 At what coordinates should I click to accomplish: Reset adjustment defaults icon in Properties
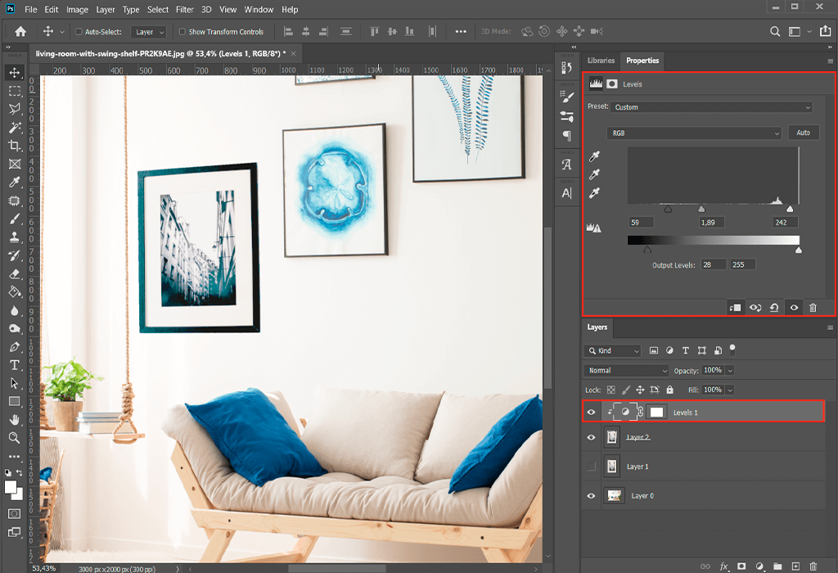[774, 307]
